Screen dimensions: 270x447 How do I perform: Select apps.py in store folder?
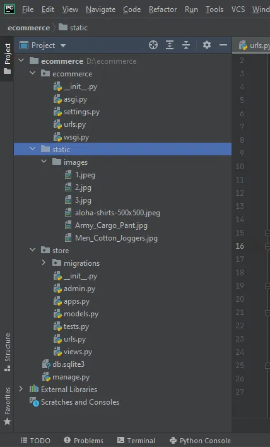(x=76, y=301)
